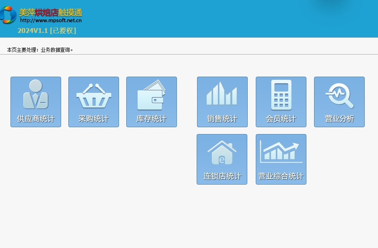Viewport: 378px width, 248px height.
Task: Click the bar chart sales icon
Action: point(222,94)
